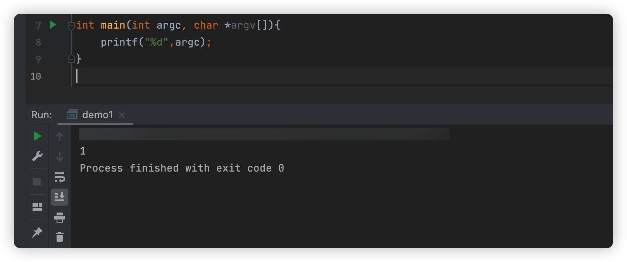Viewport: 627px width, 262px height.
Task: Toggle scroll to end of output
Action: pyautogui.click(x=60, y=197)
